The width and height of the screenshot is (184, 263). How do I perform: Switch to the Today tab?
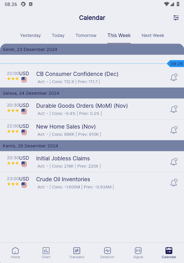coord(58,35)
